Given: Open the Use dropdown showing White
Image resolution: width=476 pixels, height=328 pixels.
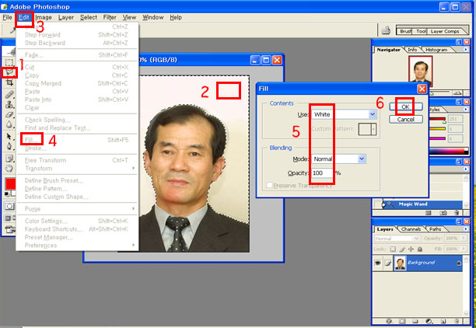Looking at the screenshot, I should click(x=344, y=114).
